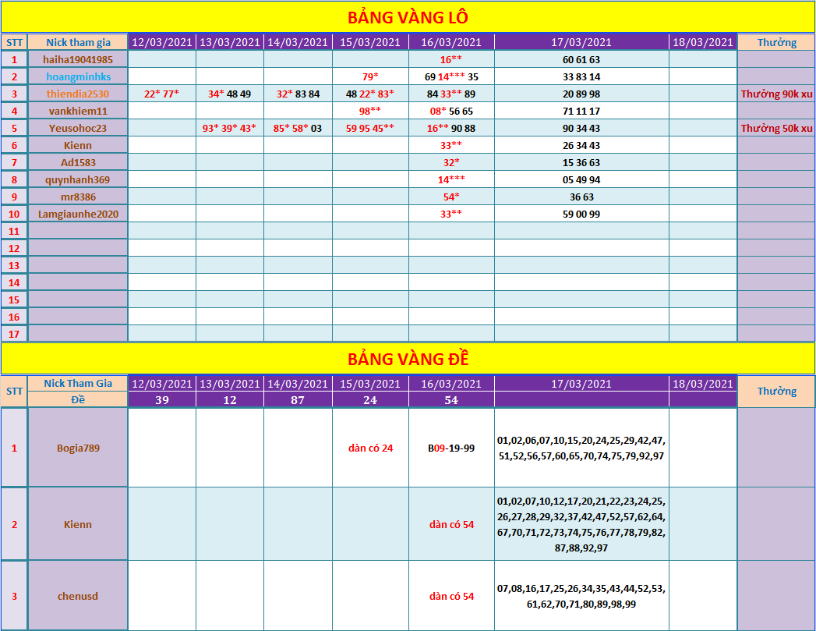Select the Yeusohoc23 nickname cell
The image size is (816, 631).
coord(78,128)
